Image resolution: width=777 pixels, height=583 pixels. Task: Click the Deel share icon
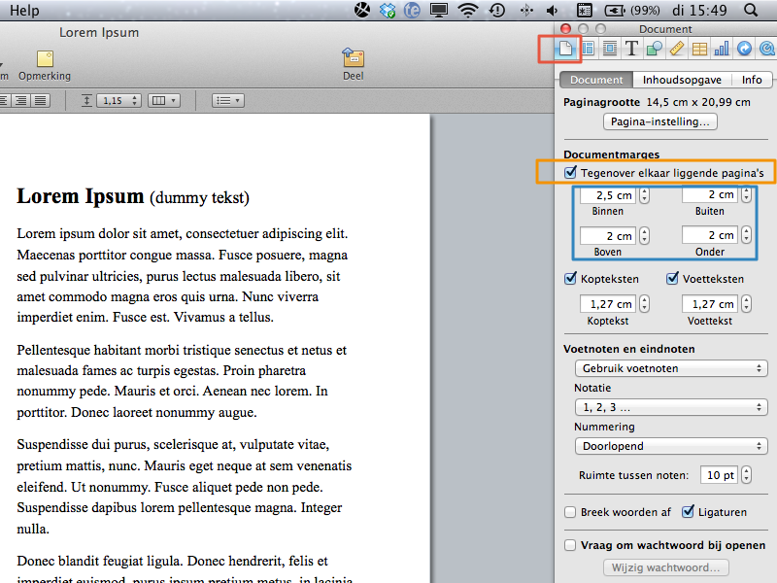(x=353, y=57)
